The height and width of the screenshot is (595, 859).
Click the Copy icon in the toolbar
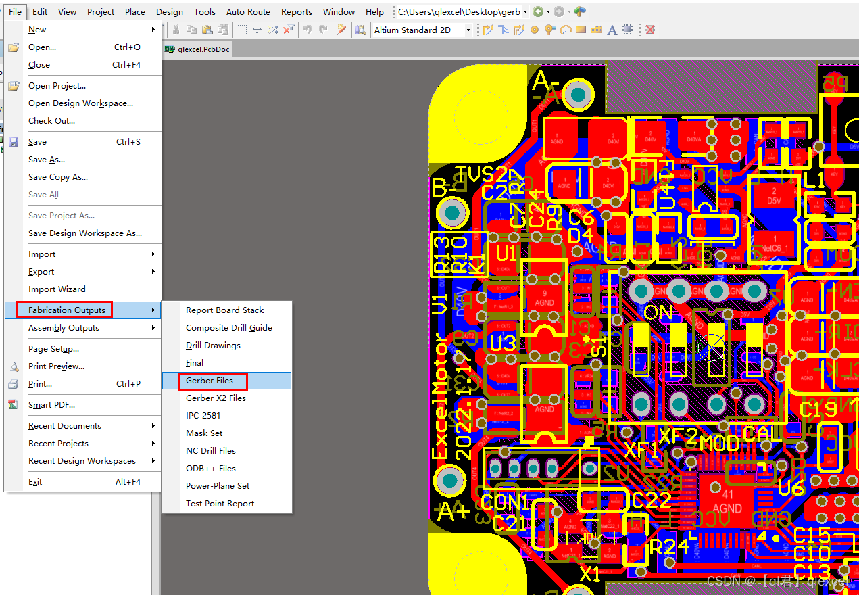tap(191, 30)
